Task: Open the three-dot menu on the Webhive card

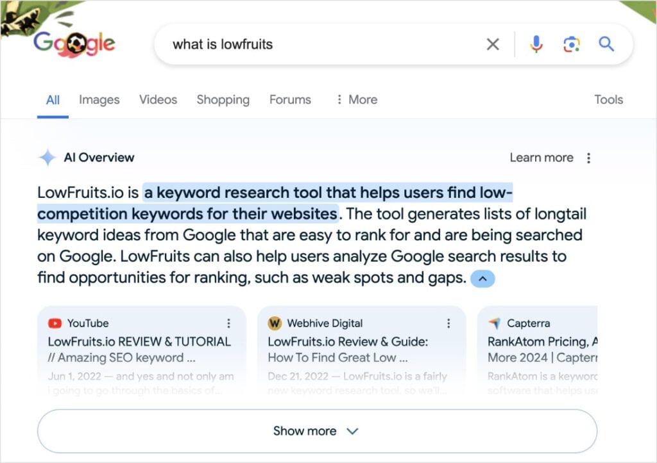Action: pos(449,323)
